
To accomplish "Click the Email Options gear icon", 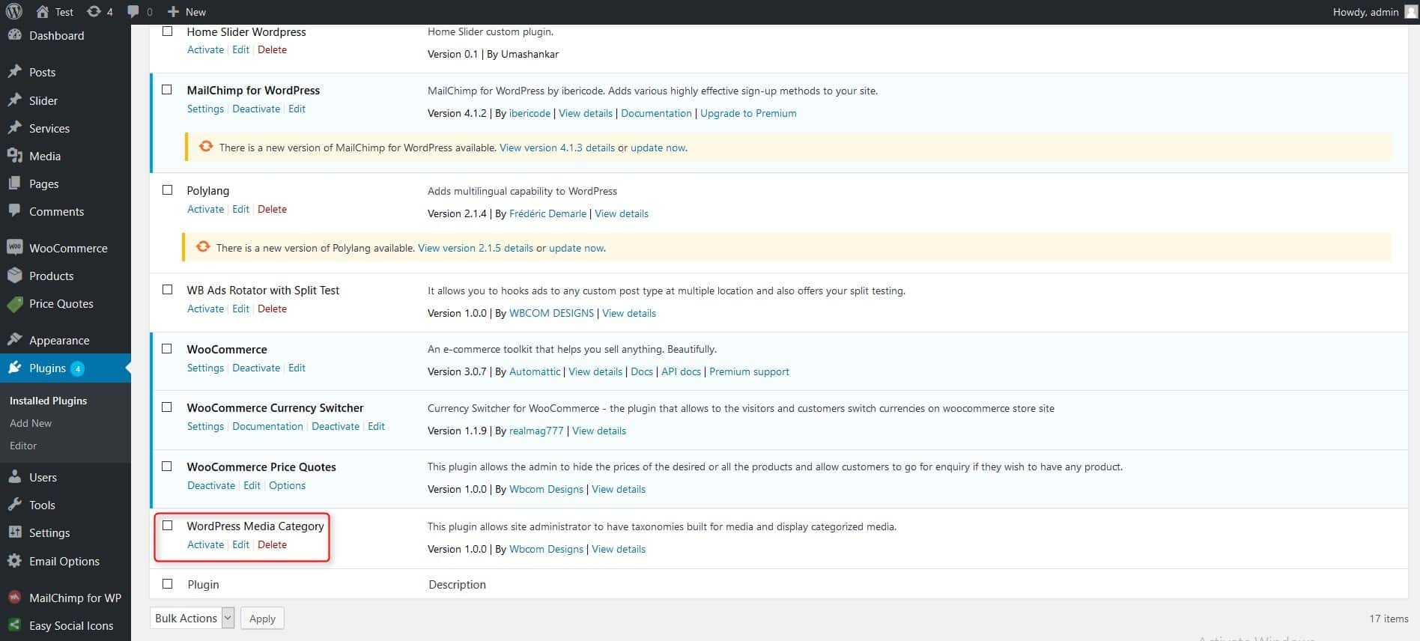I will click(x=14, y=561).
